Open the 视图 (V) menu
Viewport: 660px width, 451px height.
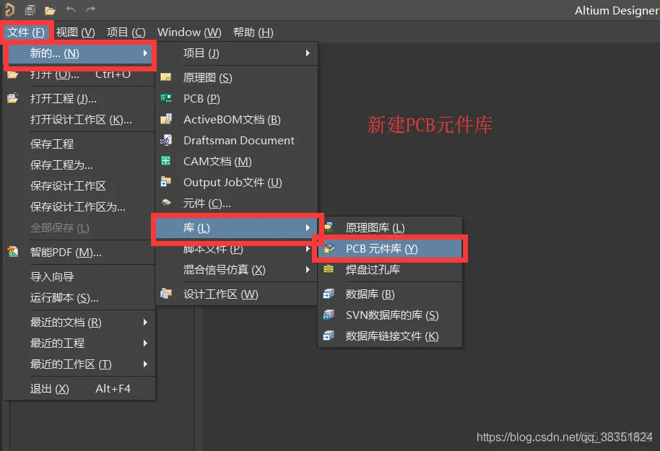click(75, 32)
